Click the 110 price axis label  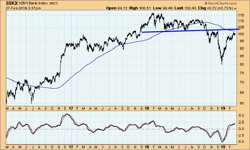241,21
